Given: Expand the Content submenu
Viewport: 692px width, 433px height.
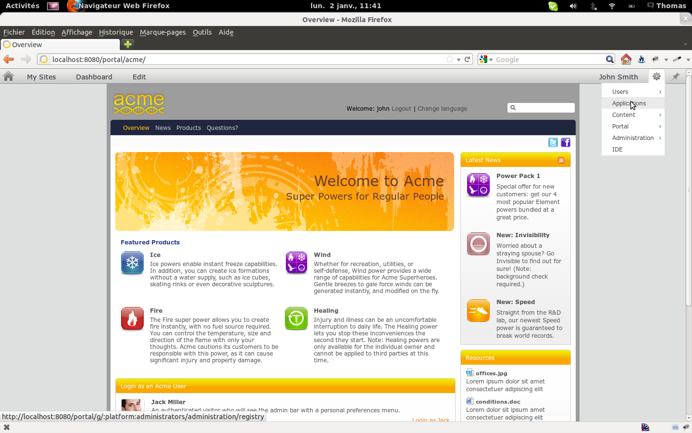Looking at the screenshot, I should pyautogui.click(x=633, y=115).
